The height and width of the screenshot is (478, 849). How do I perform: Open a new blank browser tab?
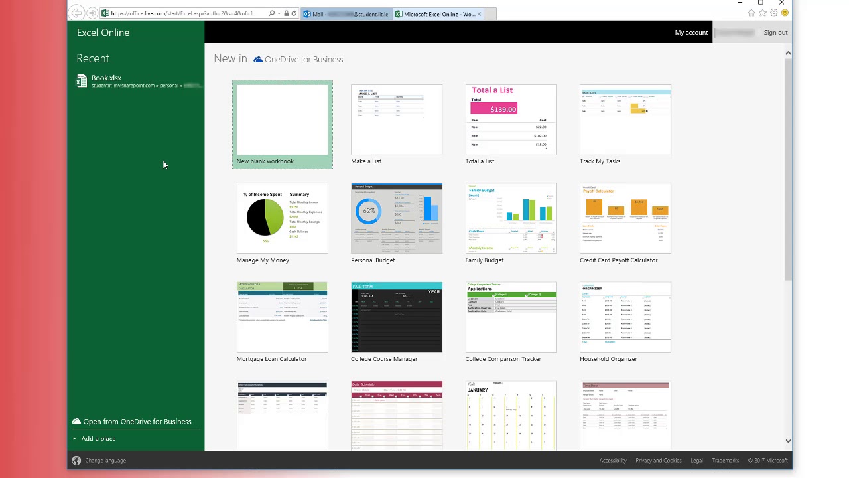coord(490,14)
